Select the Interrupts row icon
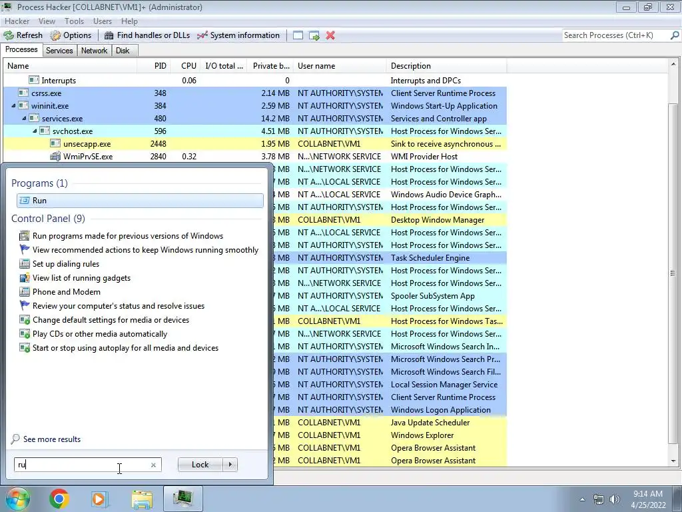 pyautogui.click(x=34, y=80)
